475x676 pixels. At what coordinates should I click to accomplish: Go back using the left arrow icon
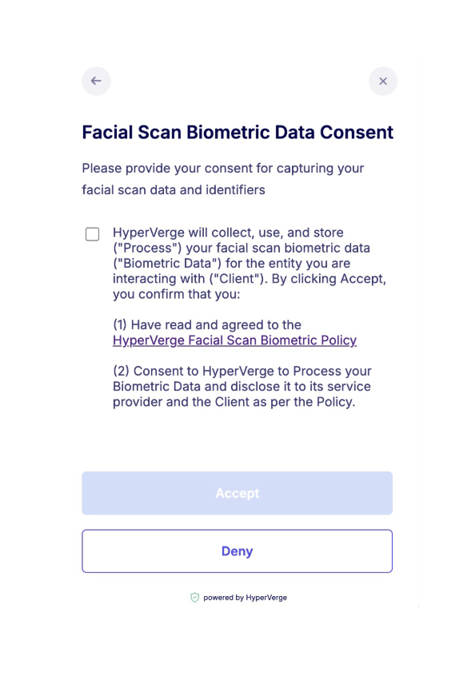click(x=96, y=81)
